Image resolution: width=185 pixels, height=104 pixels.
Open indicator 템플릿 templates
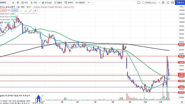[x=58, y=3]
